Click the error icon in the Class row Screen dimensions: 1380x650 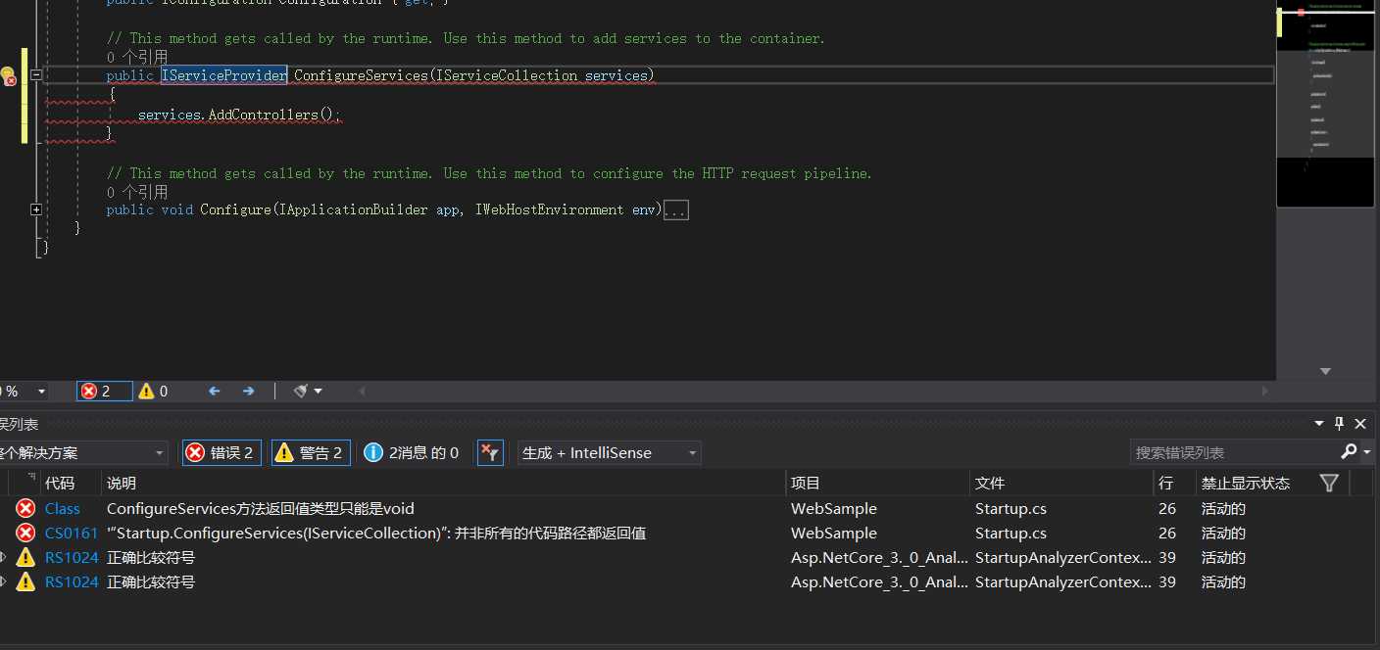[x=25, y=508]
